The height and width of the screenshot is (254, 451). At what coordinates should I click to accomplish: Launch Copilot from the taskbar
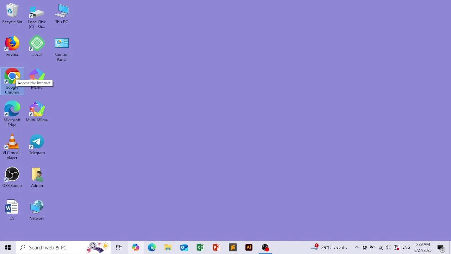coord(136,247)
